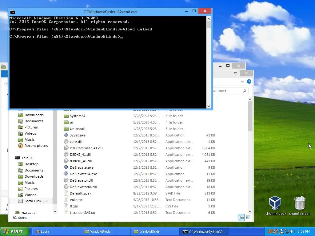Select the Default.spak file icon
The image size is (315, 236).
66,193
